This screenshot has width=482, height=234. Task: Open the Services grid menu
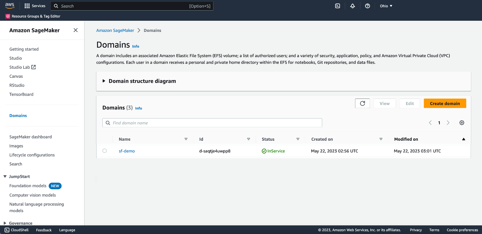click(35, 6)
